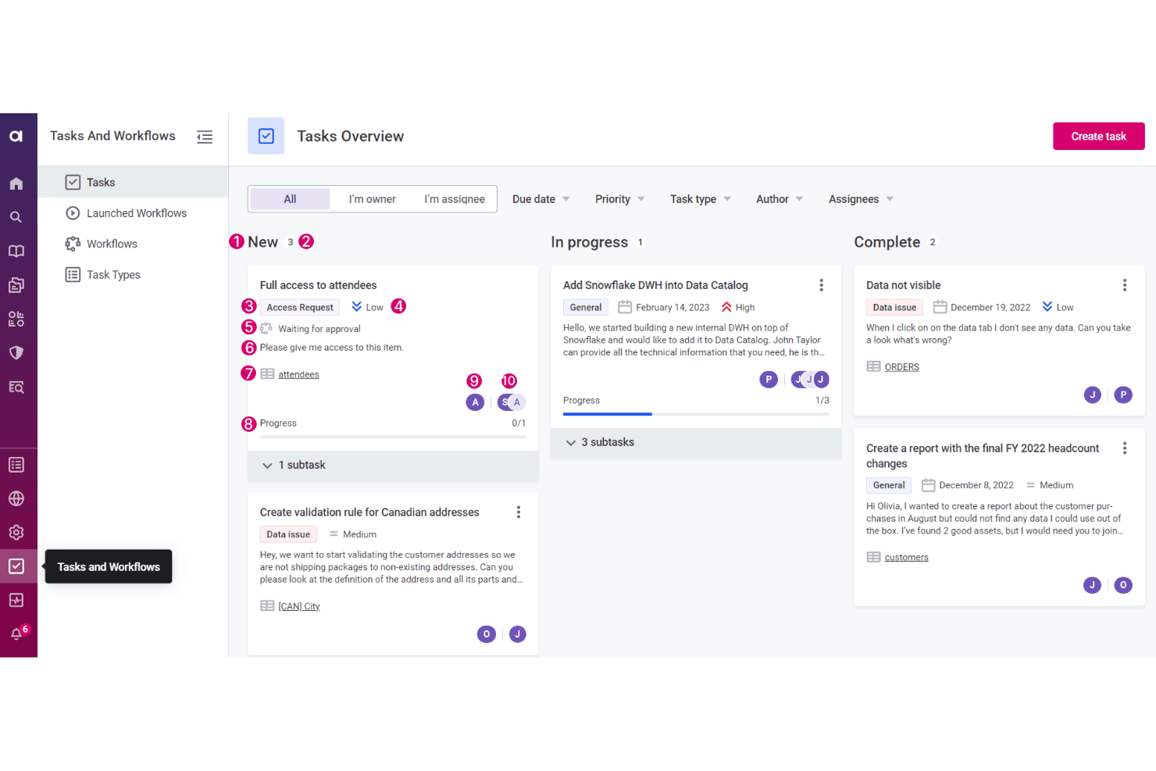The image size is (1156, 771).
Task: Open the book-shaped Catalog icon in sidebar
Action: pyautogui.click(x=16, y=252)
